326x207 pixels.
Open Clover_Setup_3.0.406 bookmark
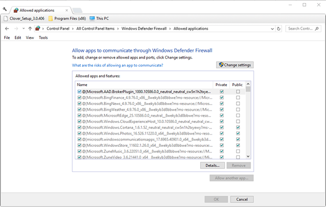[24, 18]
